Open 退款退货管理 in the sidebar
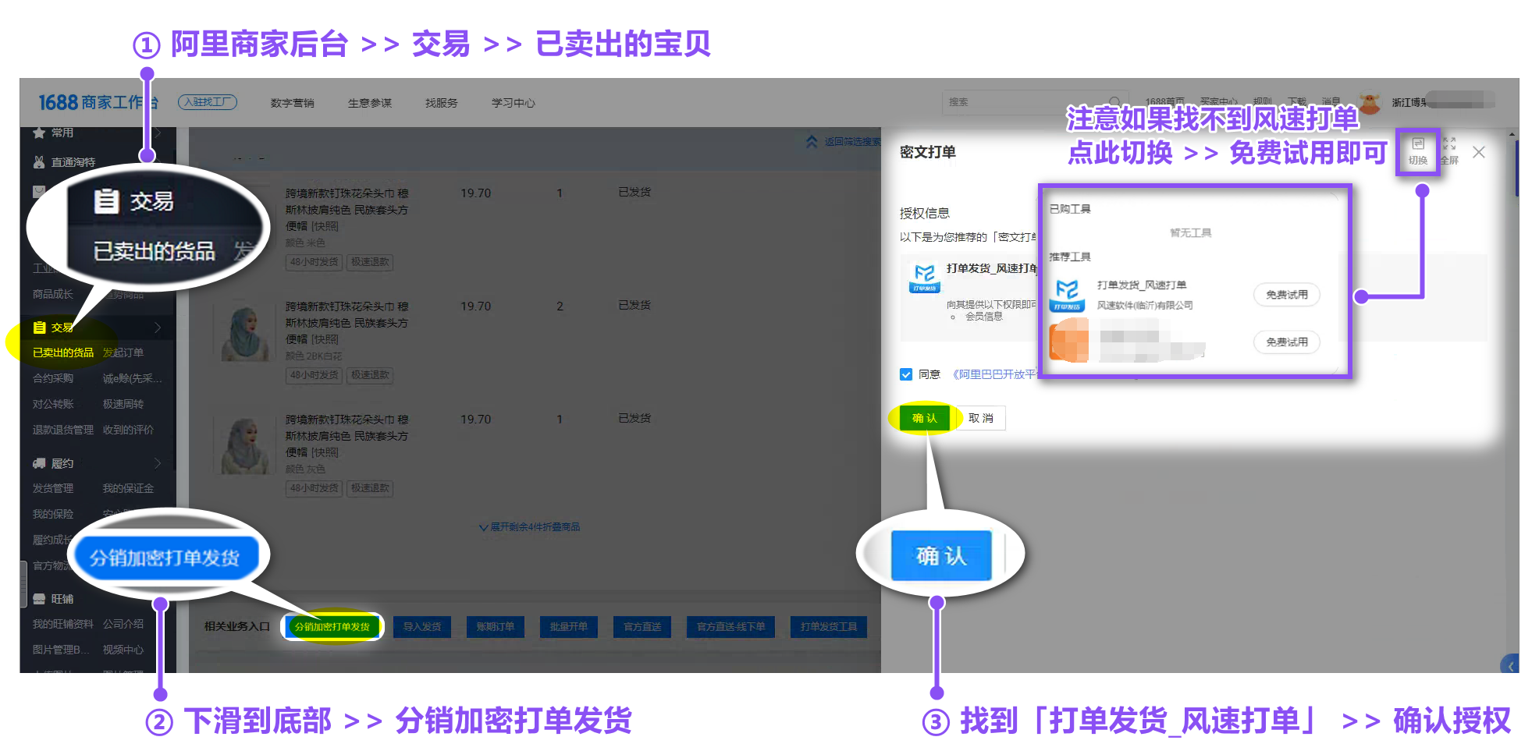 (x=63, y=430)
